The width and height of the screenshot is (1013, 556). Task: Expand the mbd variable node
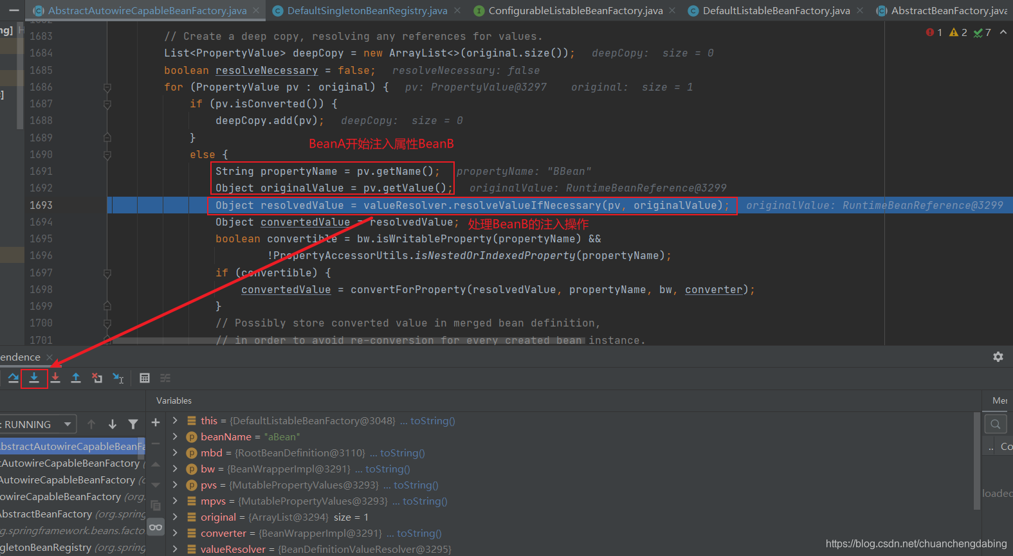coord(175,453)
